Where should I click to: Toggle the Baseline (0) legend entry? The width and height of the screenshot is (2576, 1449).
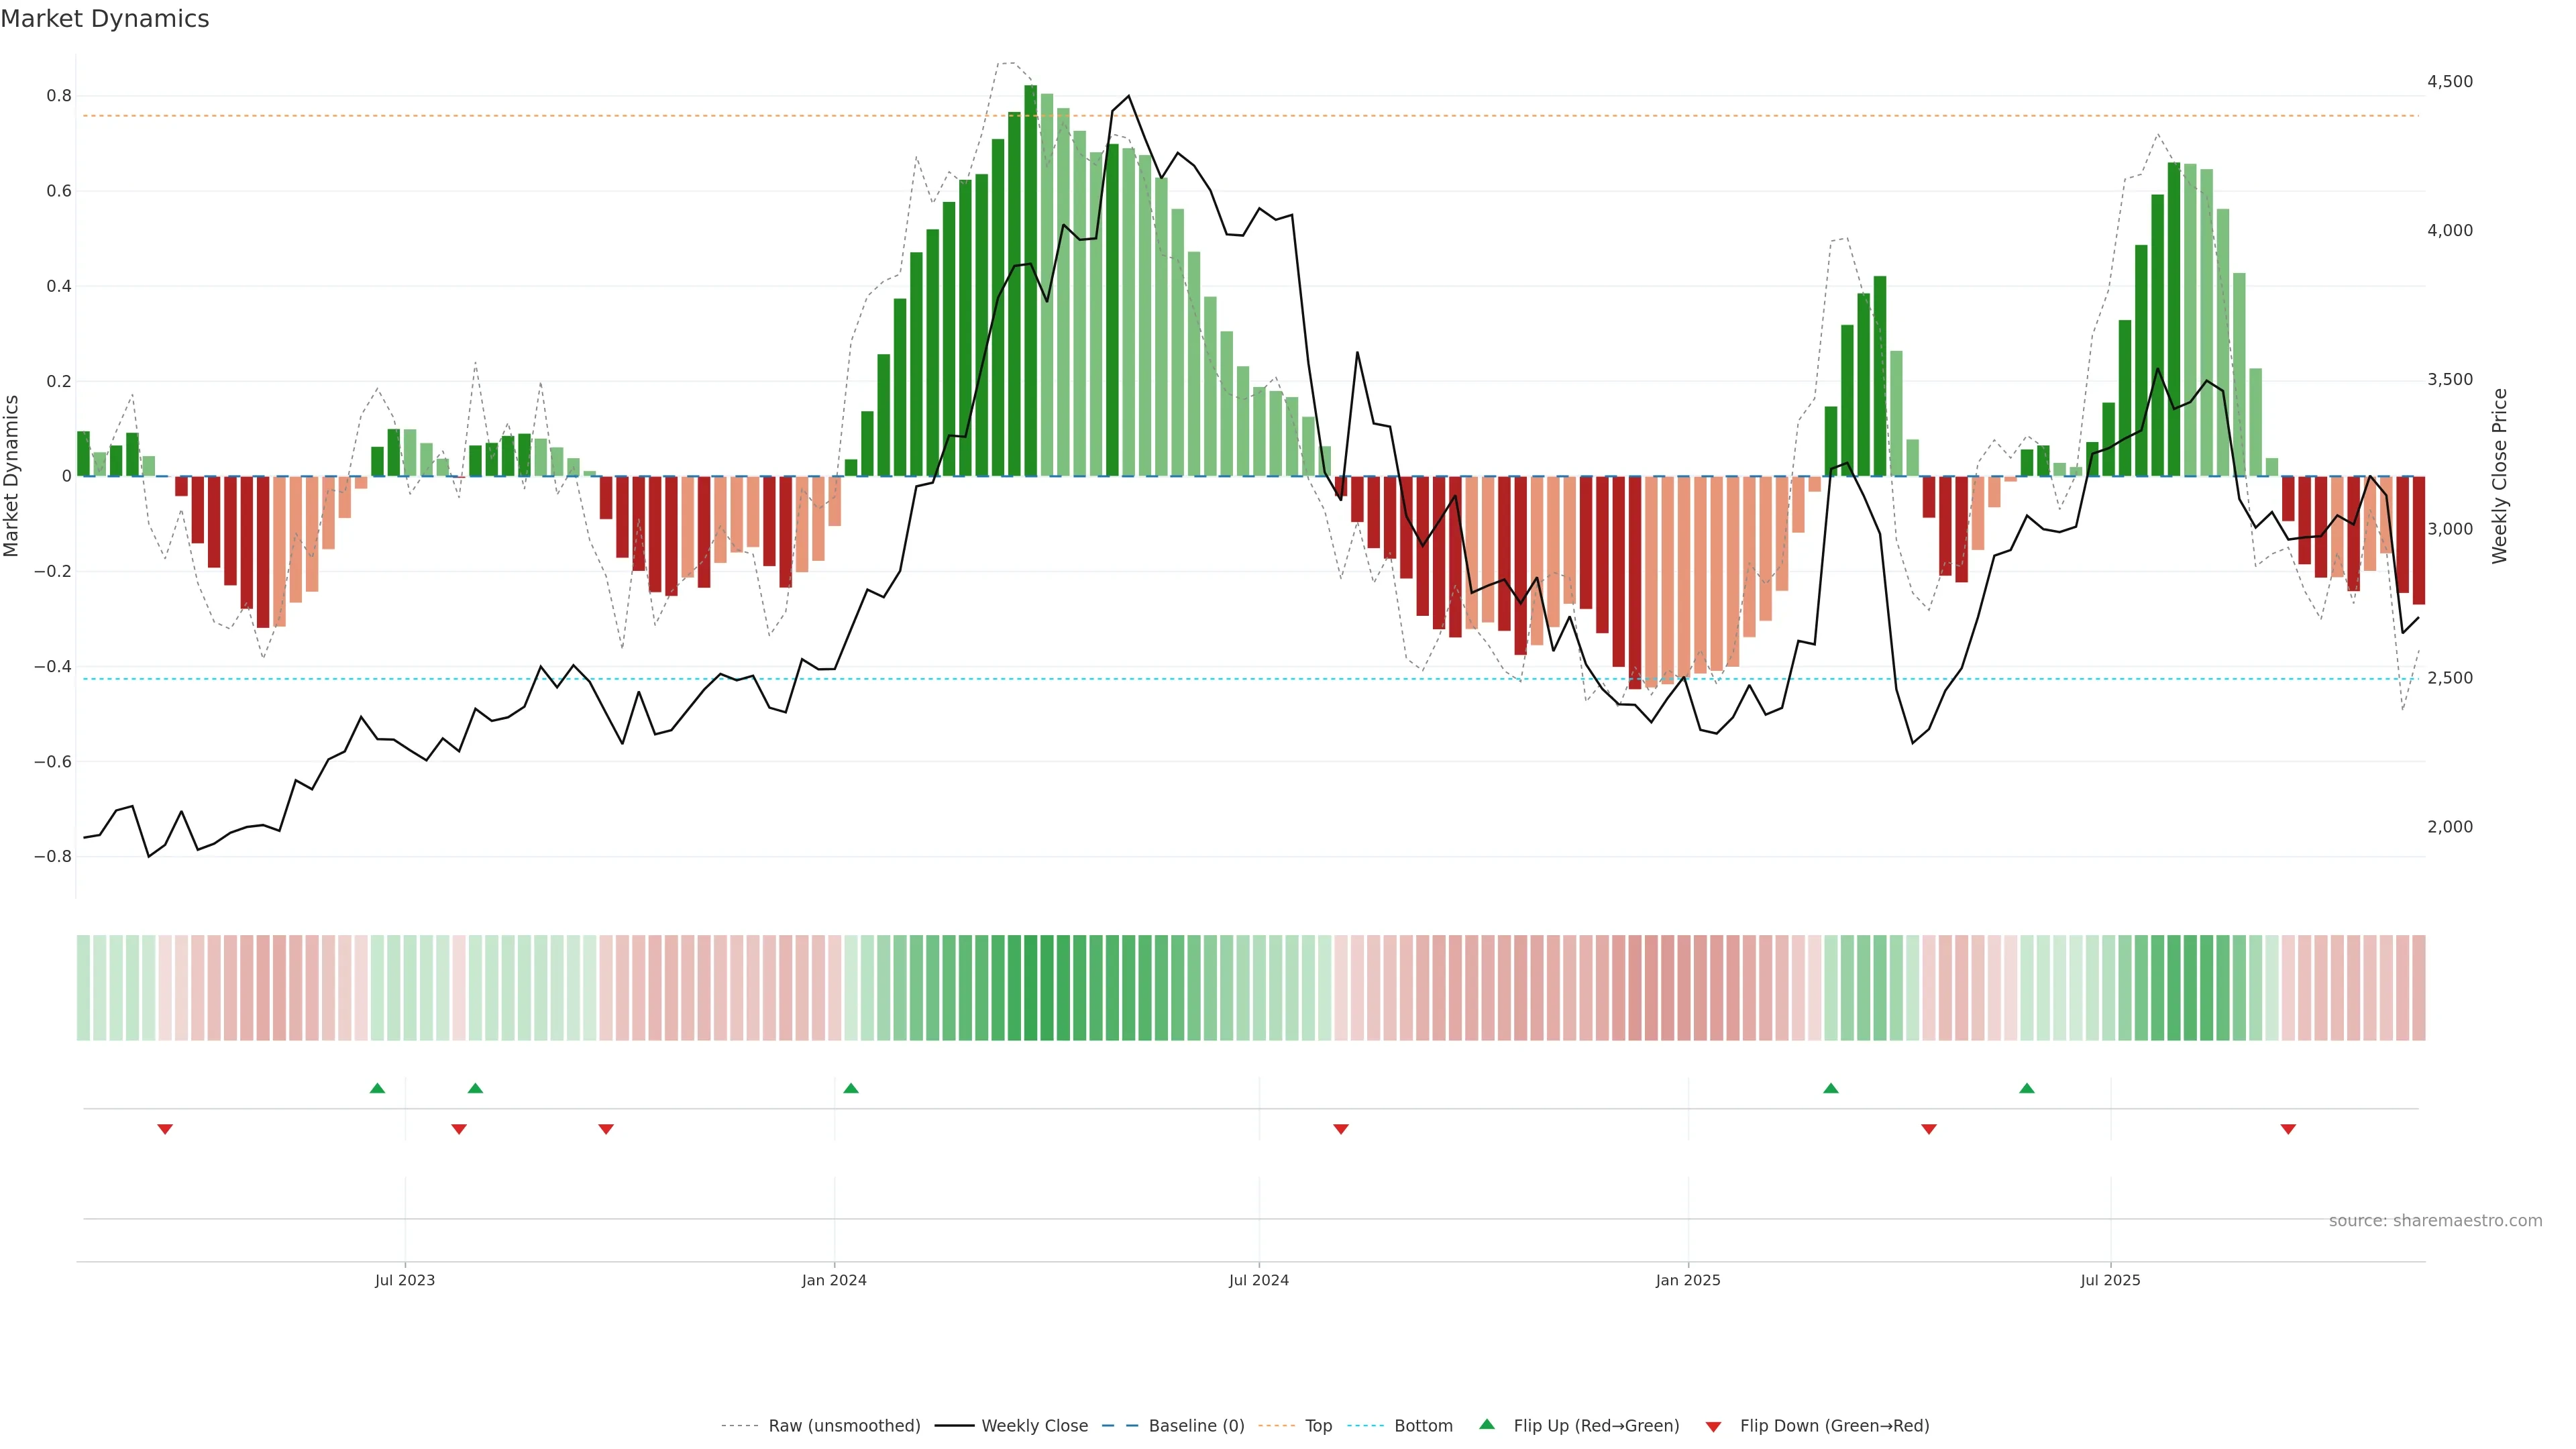[1196, 1425]
